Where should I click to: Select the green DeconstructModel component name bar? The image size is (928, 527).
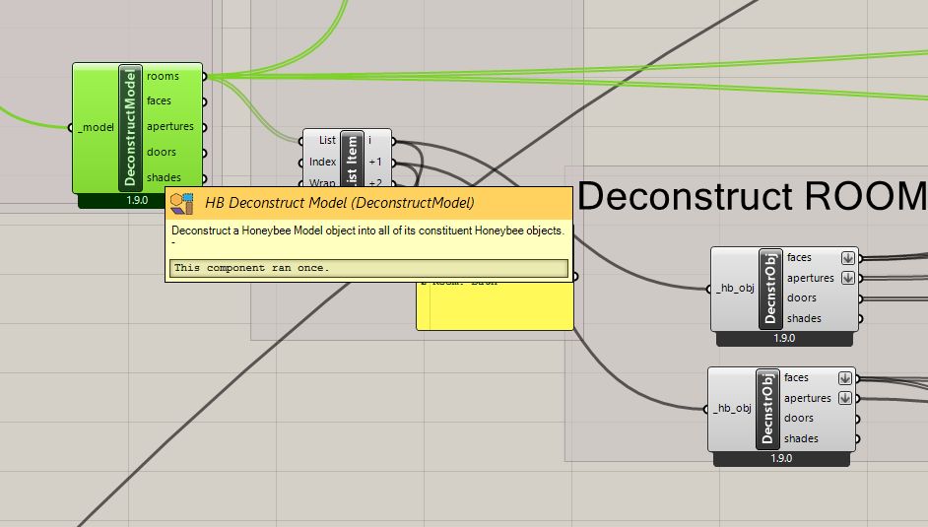[x=130, y=127]
